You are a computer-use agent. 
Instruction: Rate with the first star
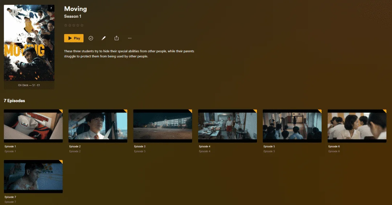pos(66,25)
